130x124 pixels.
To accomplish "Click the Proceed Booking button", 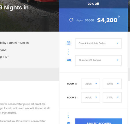I will (99, 121).
